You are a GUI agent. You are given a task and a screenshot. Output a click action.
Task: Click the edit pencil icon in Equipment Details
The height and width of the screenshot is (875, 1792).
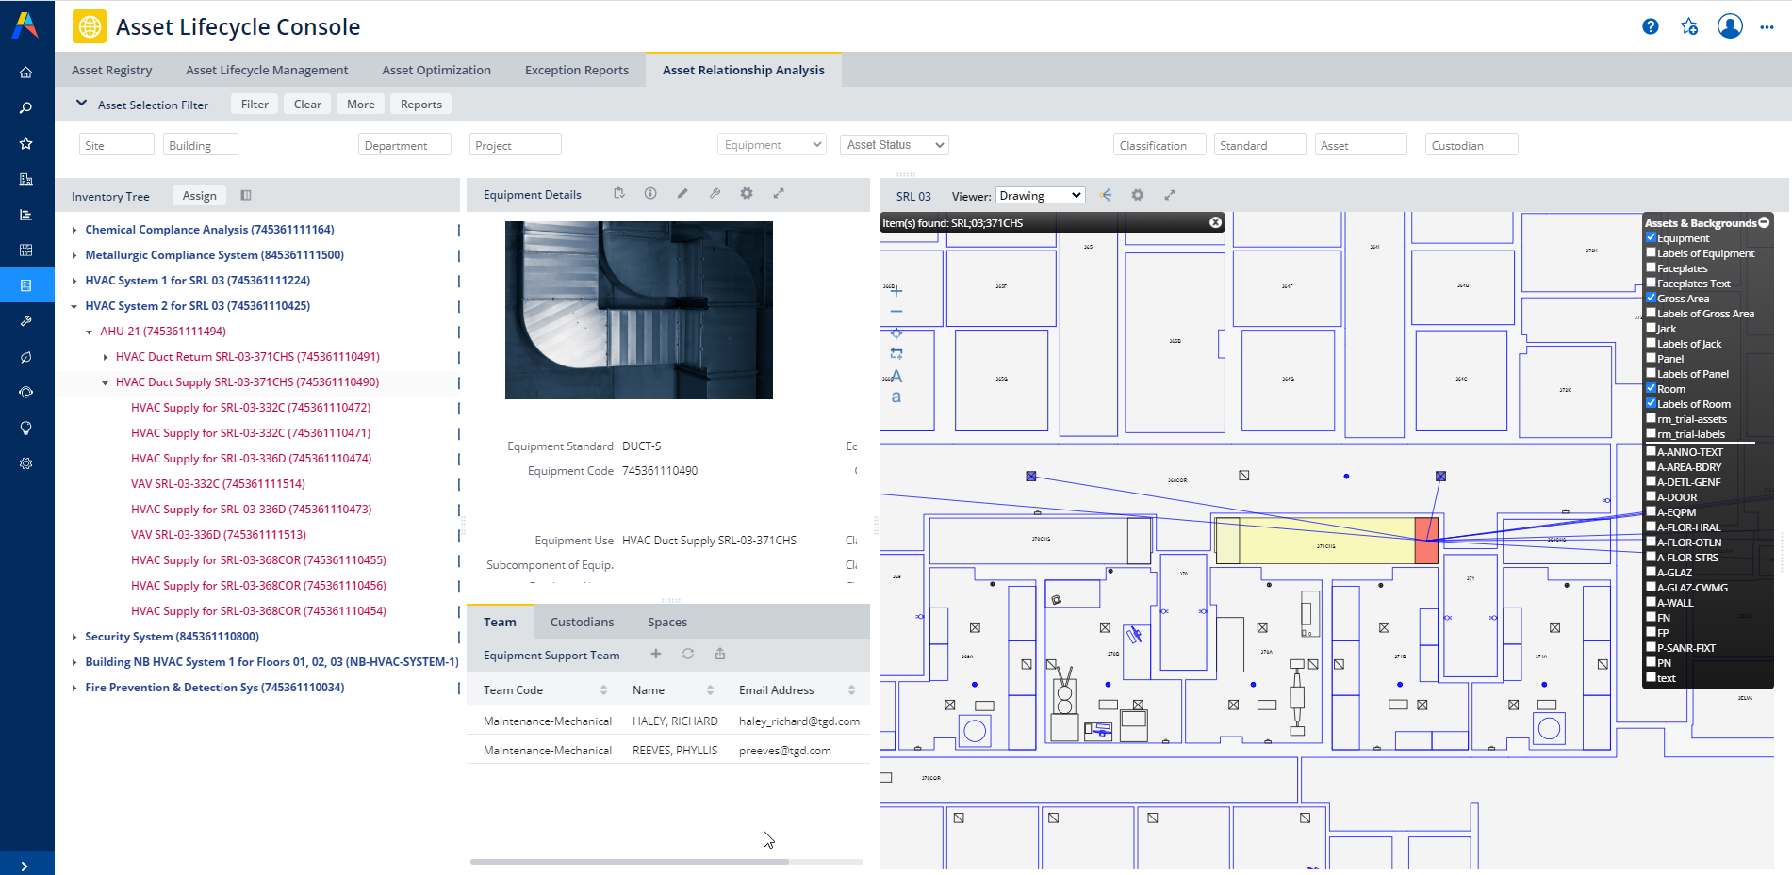(682, 194)
